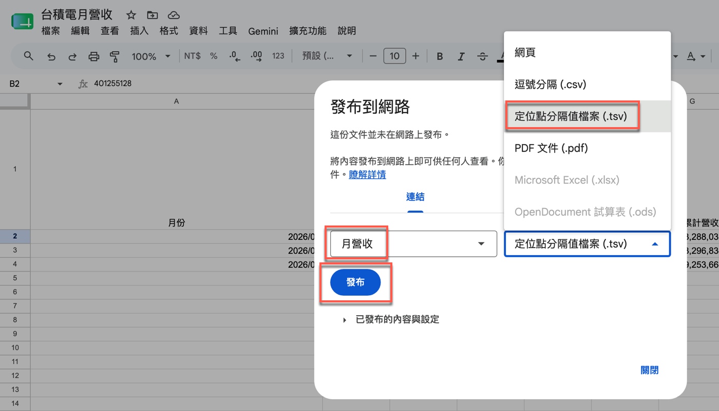Select row 2 header

[x=15, y=236]
